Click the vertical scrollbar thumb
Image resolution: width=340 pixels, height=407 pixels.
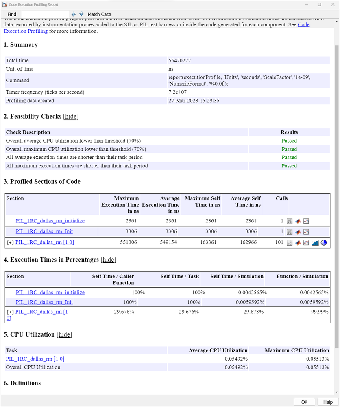(x=337, y=196)
